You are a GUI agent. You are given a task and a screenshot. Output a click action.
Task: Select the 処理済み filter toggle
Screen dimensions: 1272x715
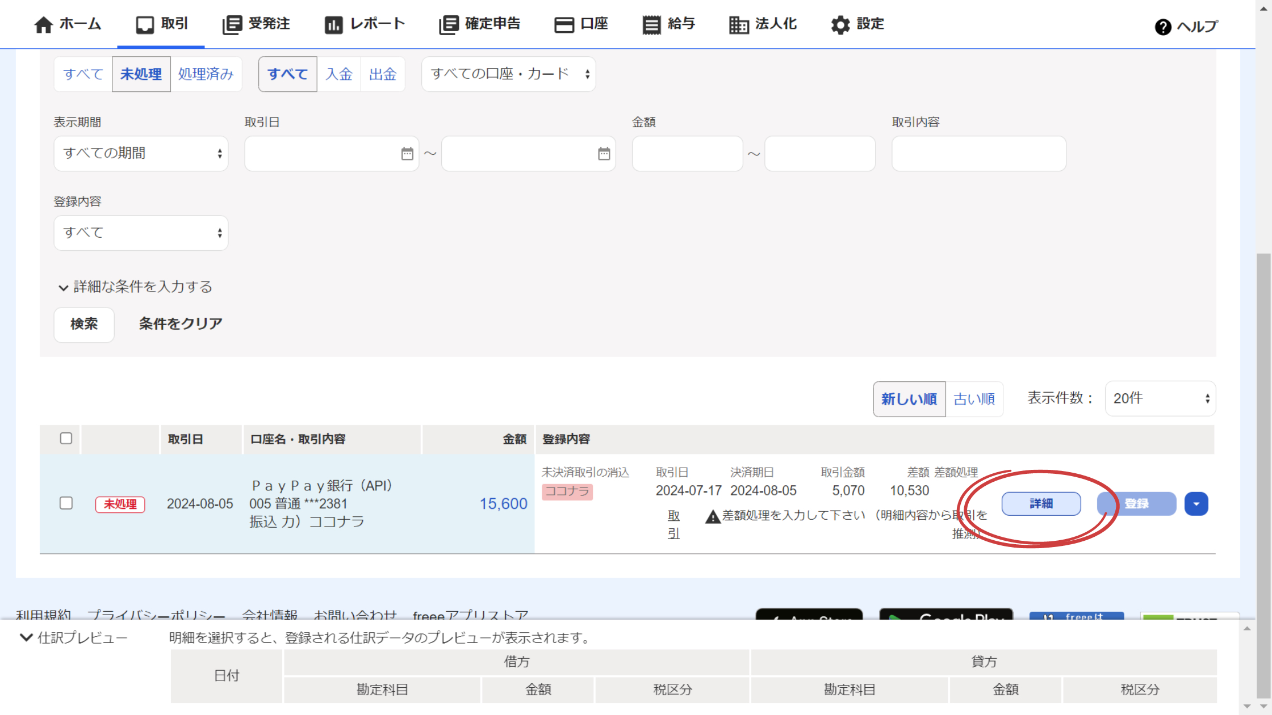click(206, 74)
